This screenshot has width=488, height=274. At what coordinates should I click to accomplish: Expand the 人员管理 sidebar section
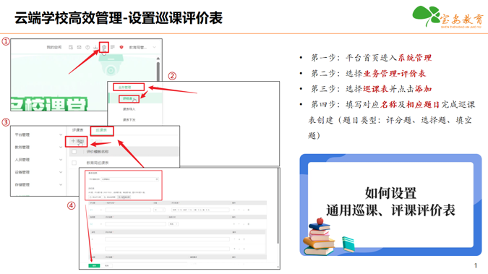38,160
